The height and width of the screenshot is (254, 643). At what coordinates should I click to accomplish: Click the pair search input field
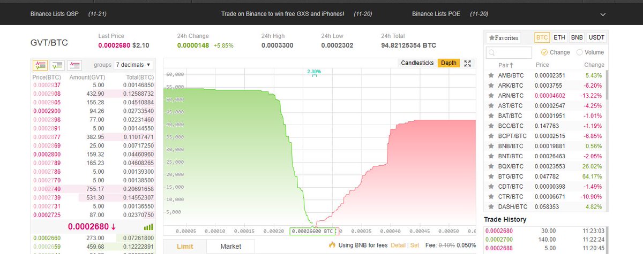(509, 52)
